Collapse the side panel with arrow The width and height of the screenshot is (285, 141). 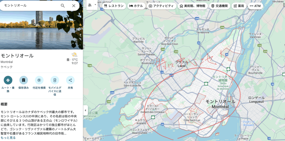tap(85, 110)
